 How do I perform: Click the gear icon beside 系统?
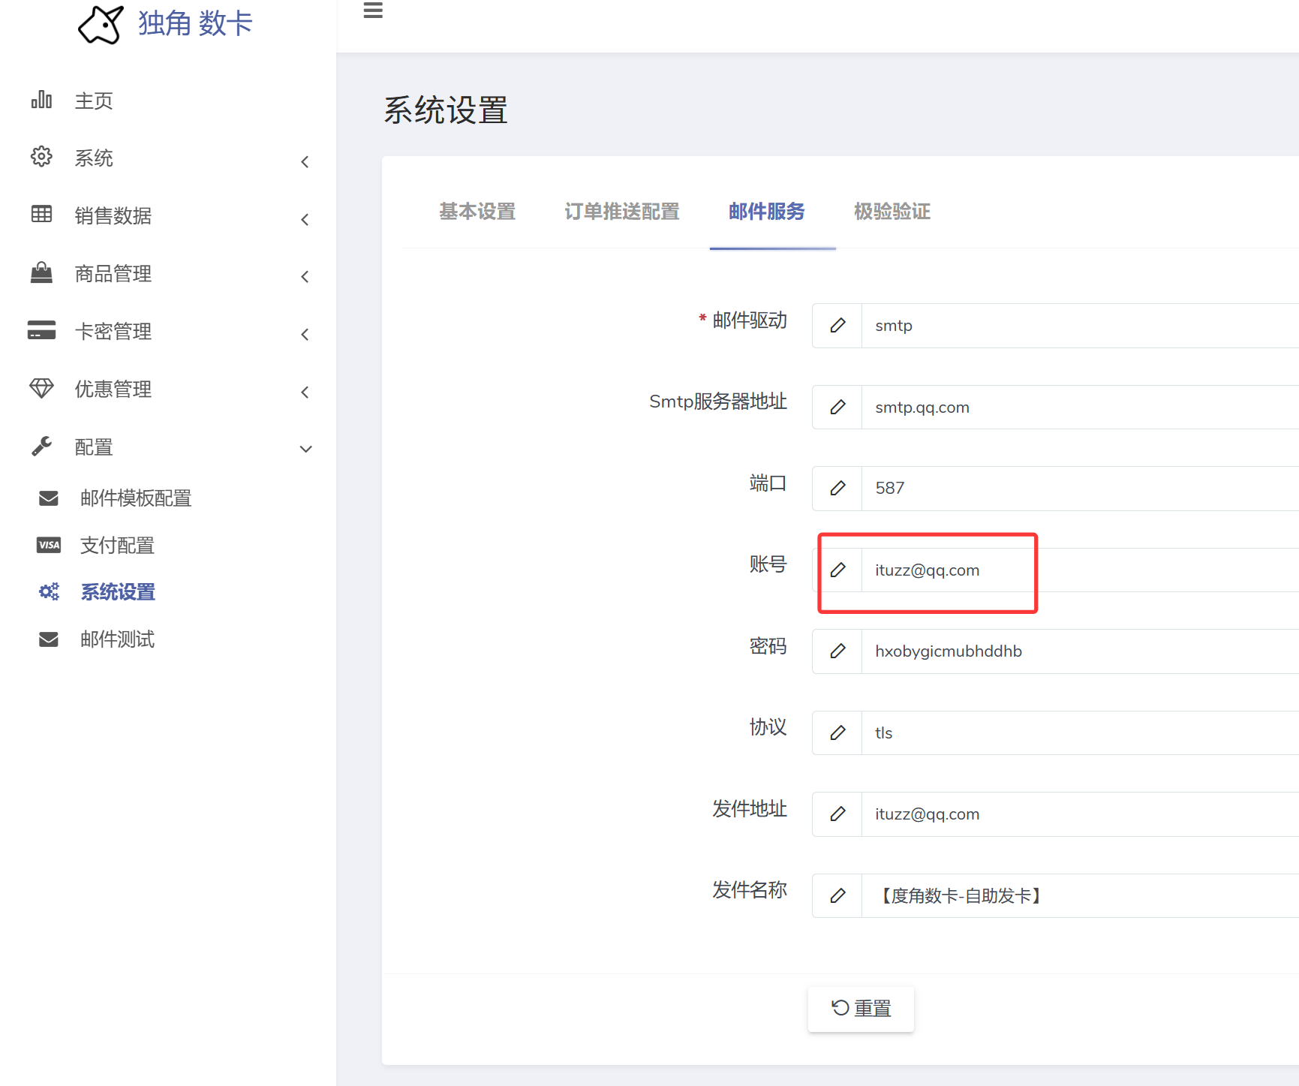point(41,157)
